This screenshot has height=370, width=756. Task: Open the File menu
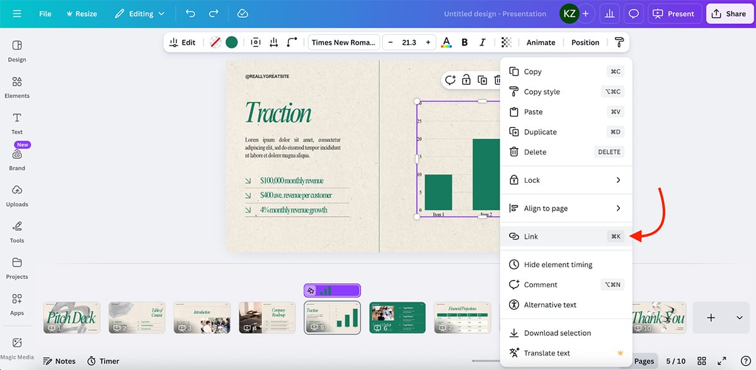tap(45, 13)
